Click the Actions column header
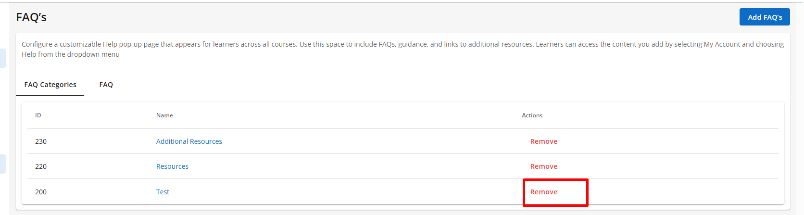Image resolution: width=804 pixels, height=215 pixels. coord(532,115)
